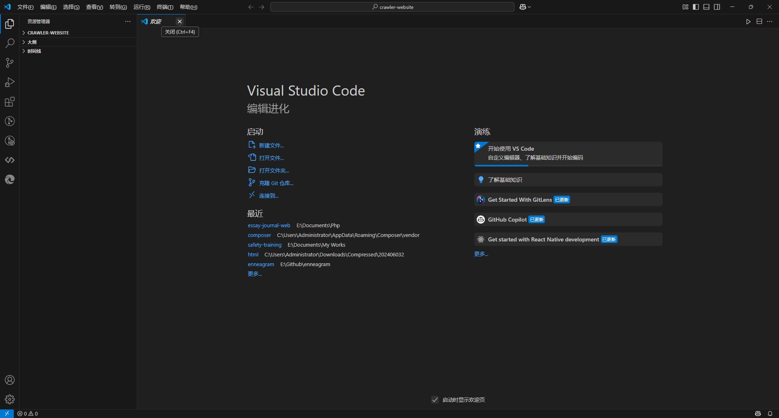The height and width of the screenshot is (418, 779).
Task: Open recent project enneagram
Action: [x=261, y=264]
